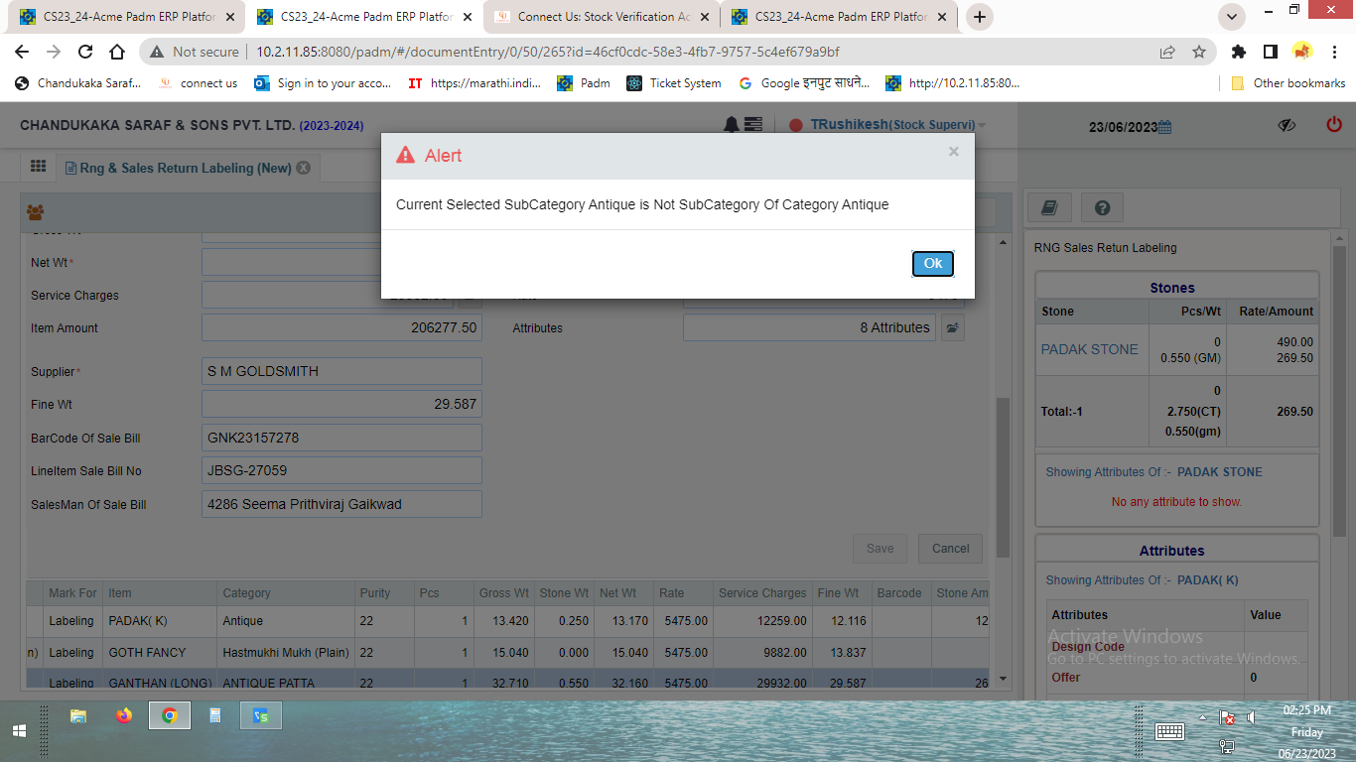Open the Padm bookmark
Image resolution: width=1356 pixels, height=762 pixels.
584,83
